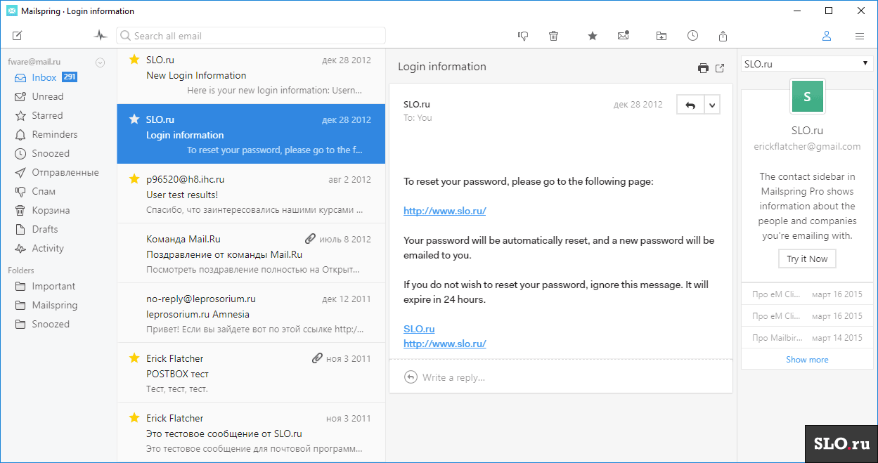Open related thread Про Mailbir... март 14 2015

807,338
